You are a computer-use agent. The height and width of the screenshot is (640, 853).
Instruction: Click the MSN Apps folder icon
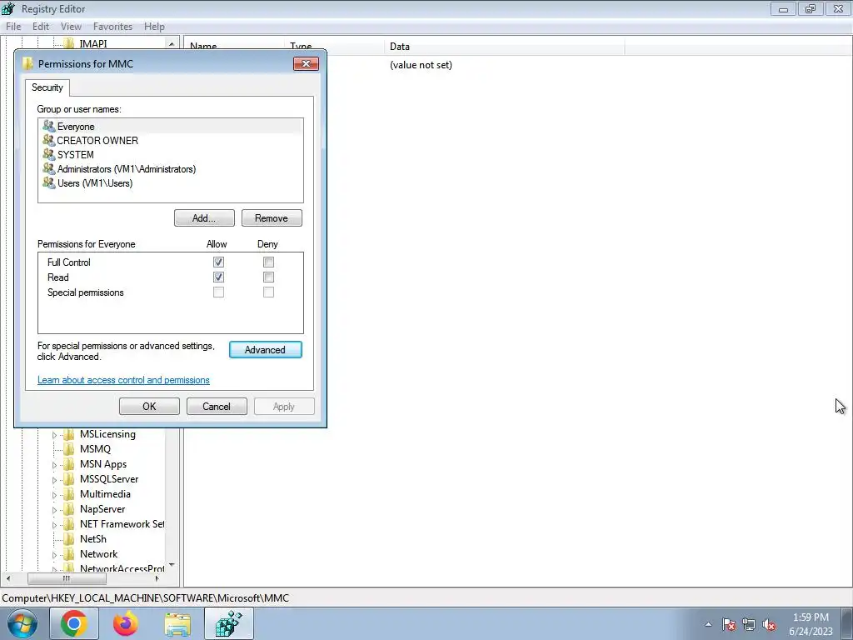(x=68, y=464)
